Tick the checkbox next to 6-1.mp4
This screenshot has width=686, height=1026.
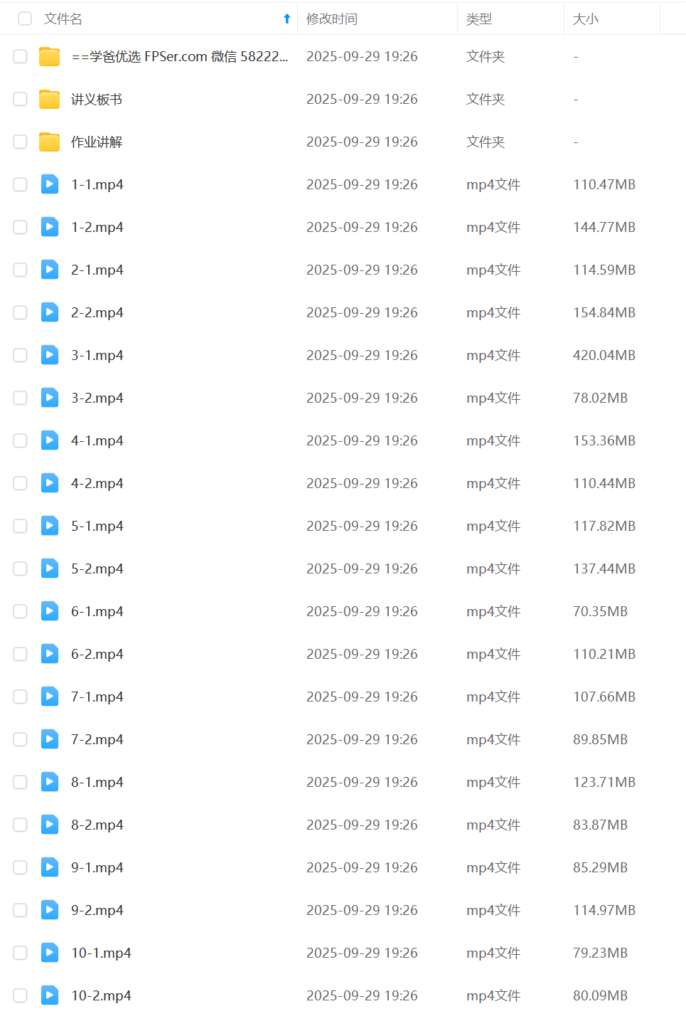click(21, 611)
